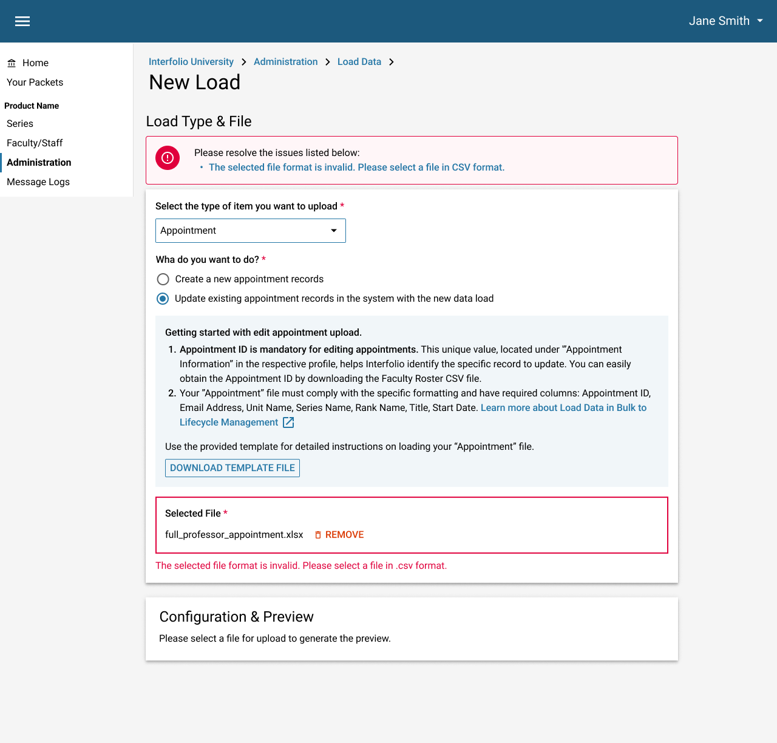Click the invalid file format error link
777x743 pixels.
[356, 168]
